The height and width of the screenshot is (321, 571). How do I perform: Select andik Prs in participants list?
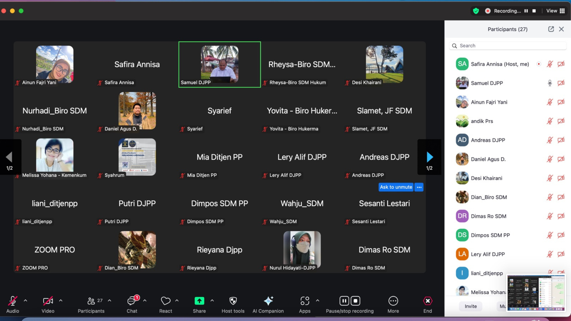[x=508, y=121]
